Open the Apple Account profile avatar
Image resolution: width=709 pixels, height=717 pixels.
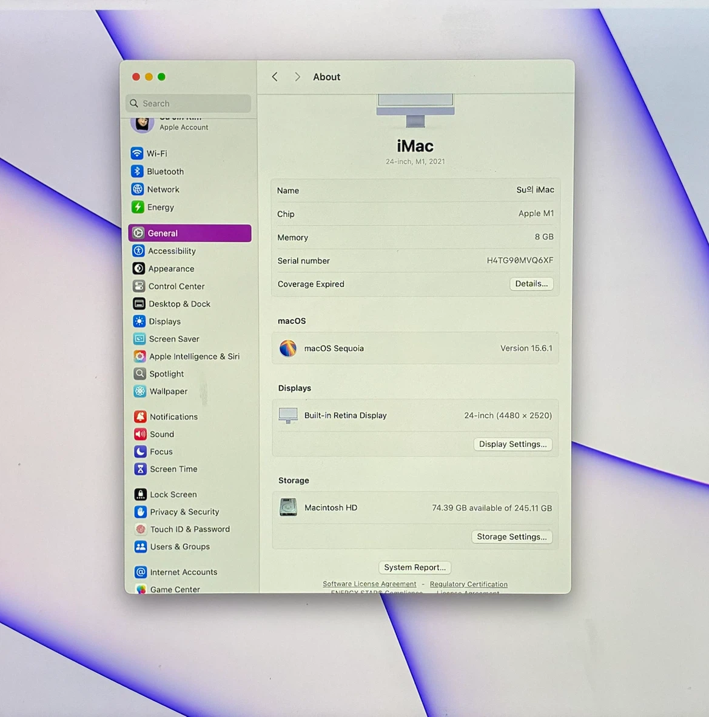142,124
